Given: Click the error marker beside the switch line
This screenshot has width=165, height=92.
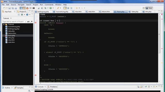Looking at the screenshot, I should click(36, 23).
